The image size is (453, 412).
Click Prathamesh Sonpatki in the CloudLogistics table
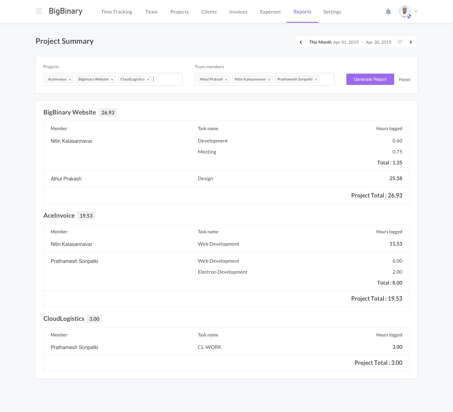pyautogui.click(x=74, y=347)
